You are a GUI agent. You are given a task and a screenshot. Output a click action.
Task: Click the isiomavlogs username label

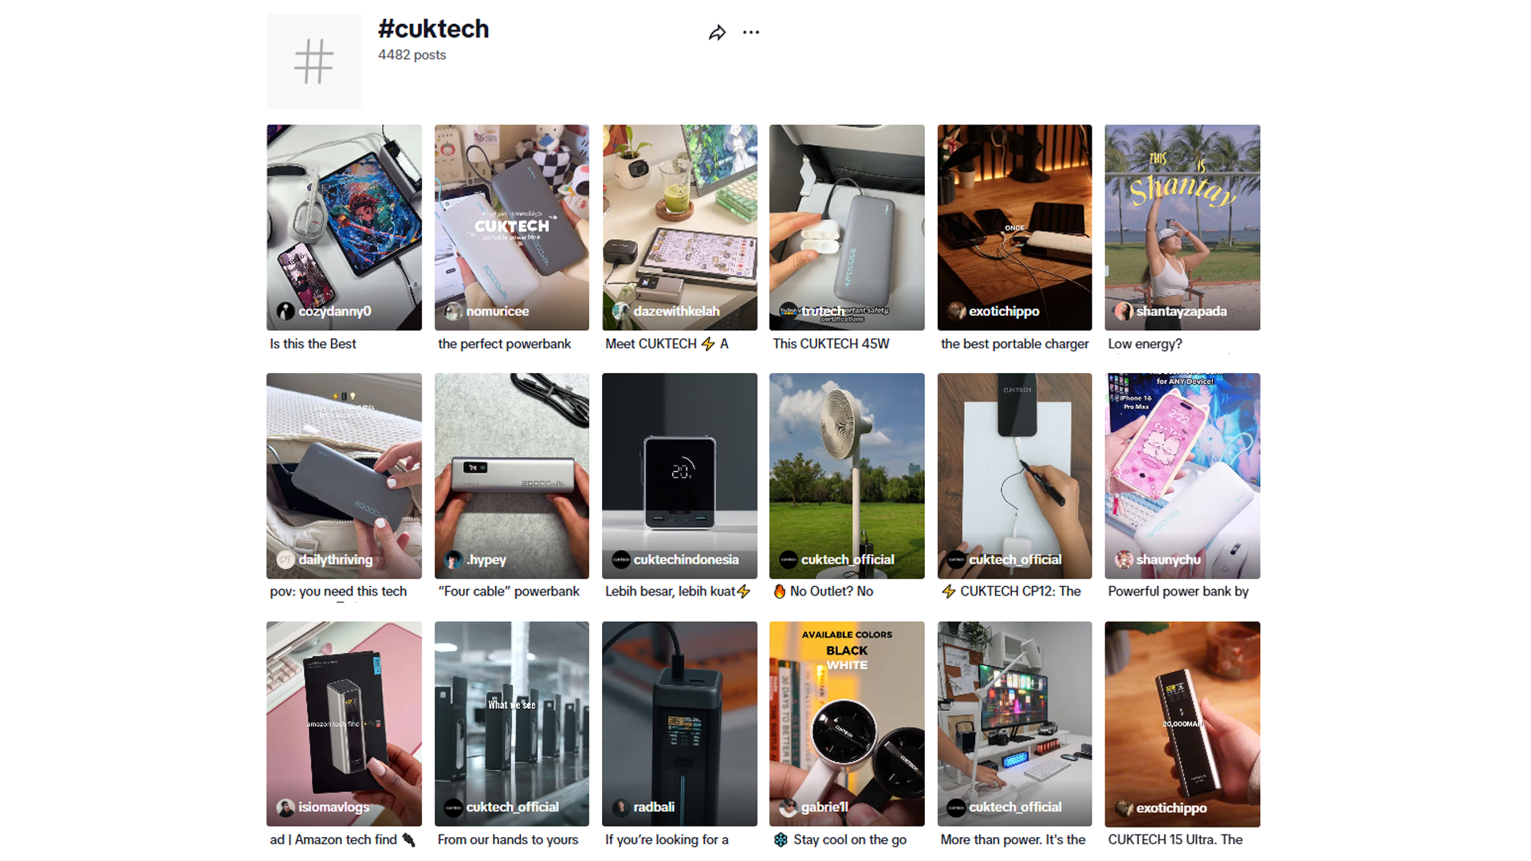tap(334, 808)
